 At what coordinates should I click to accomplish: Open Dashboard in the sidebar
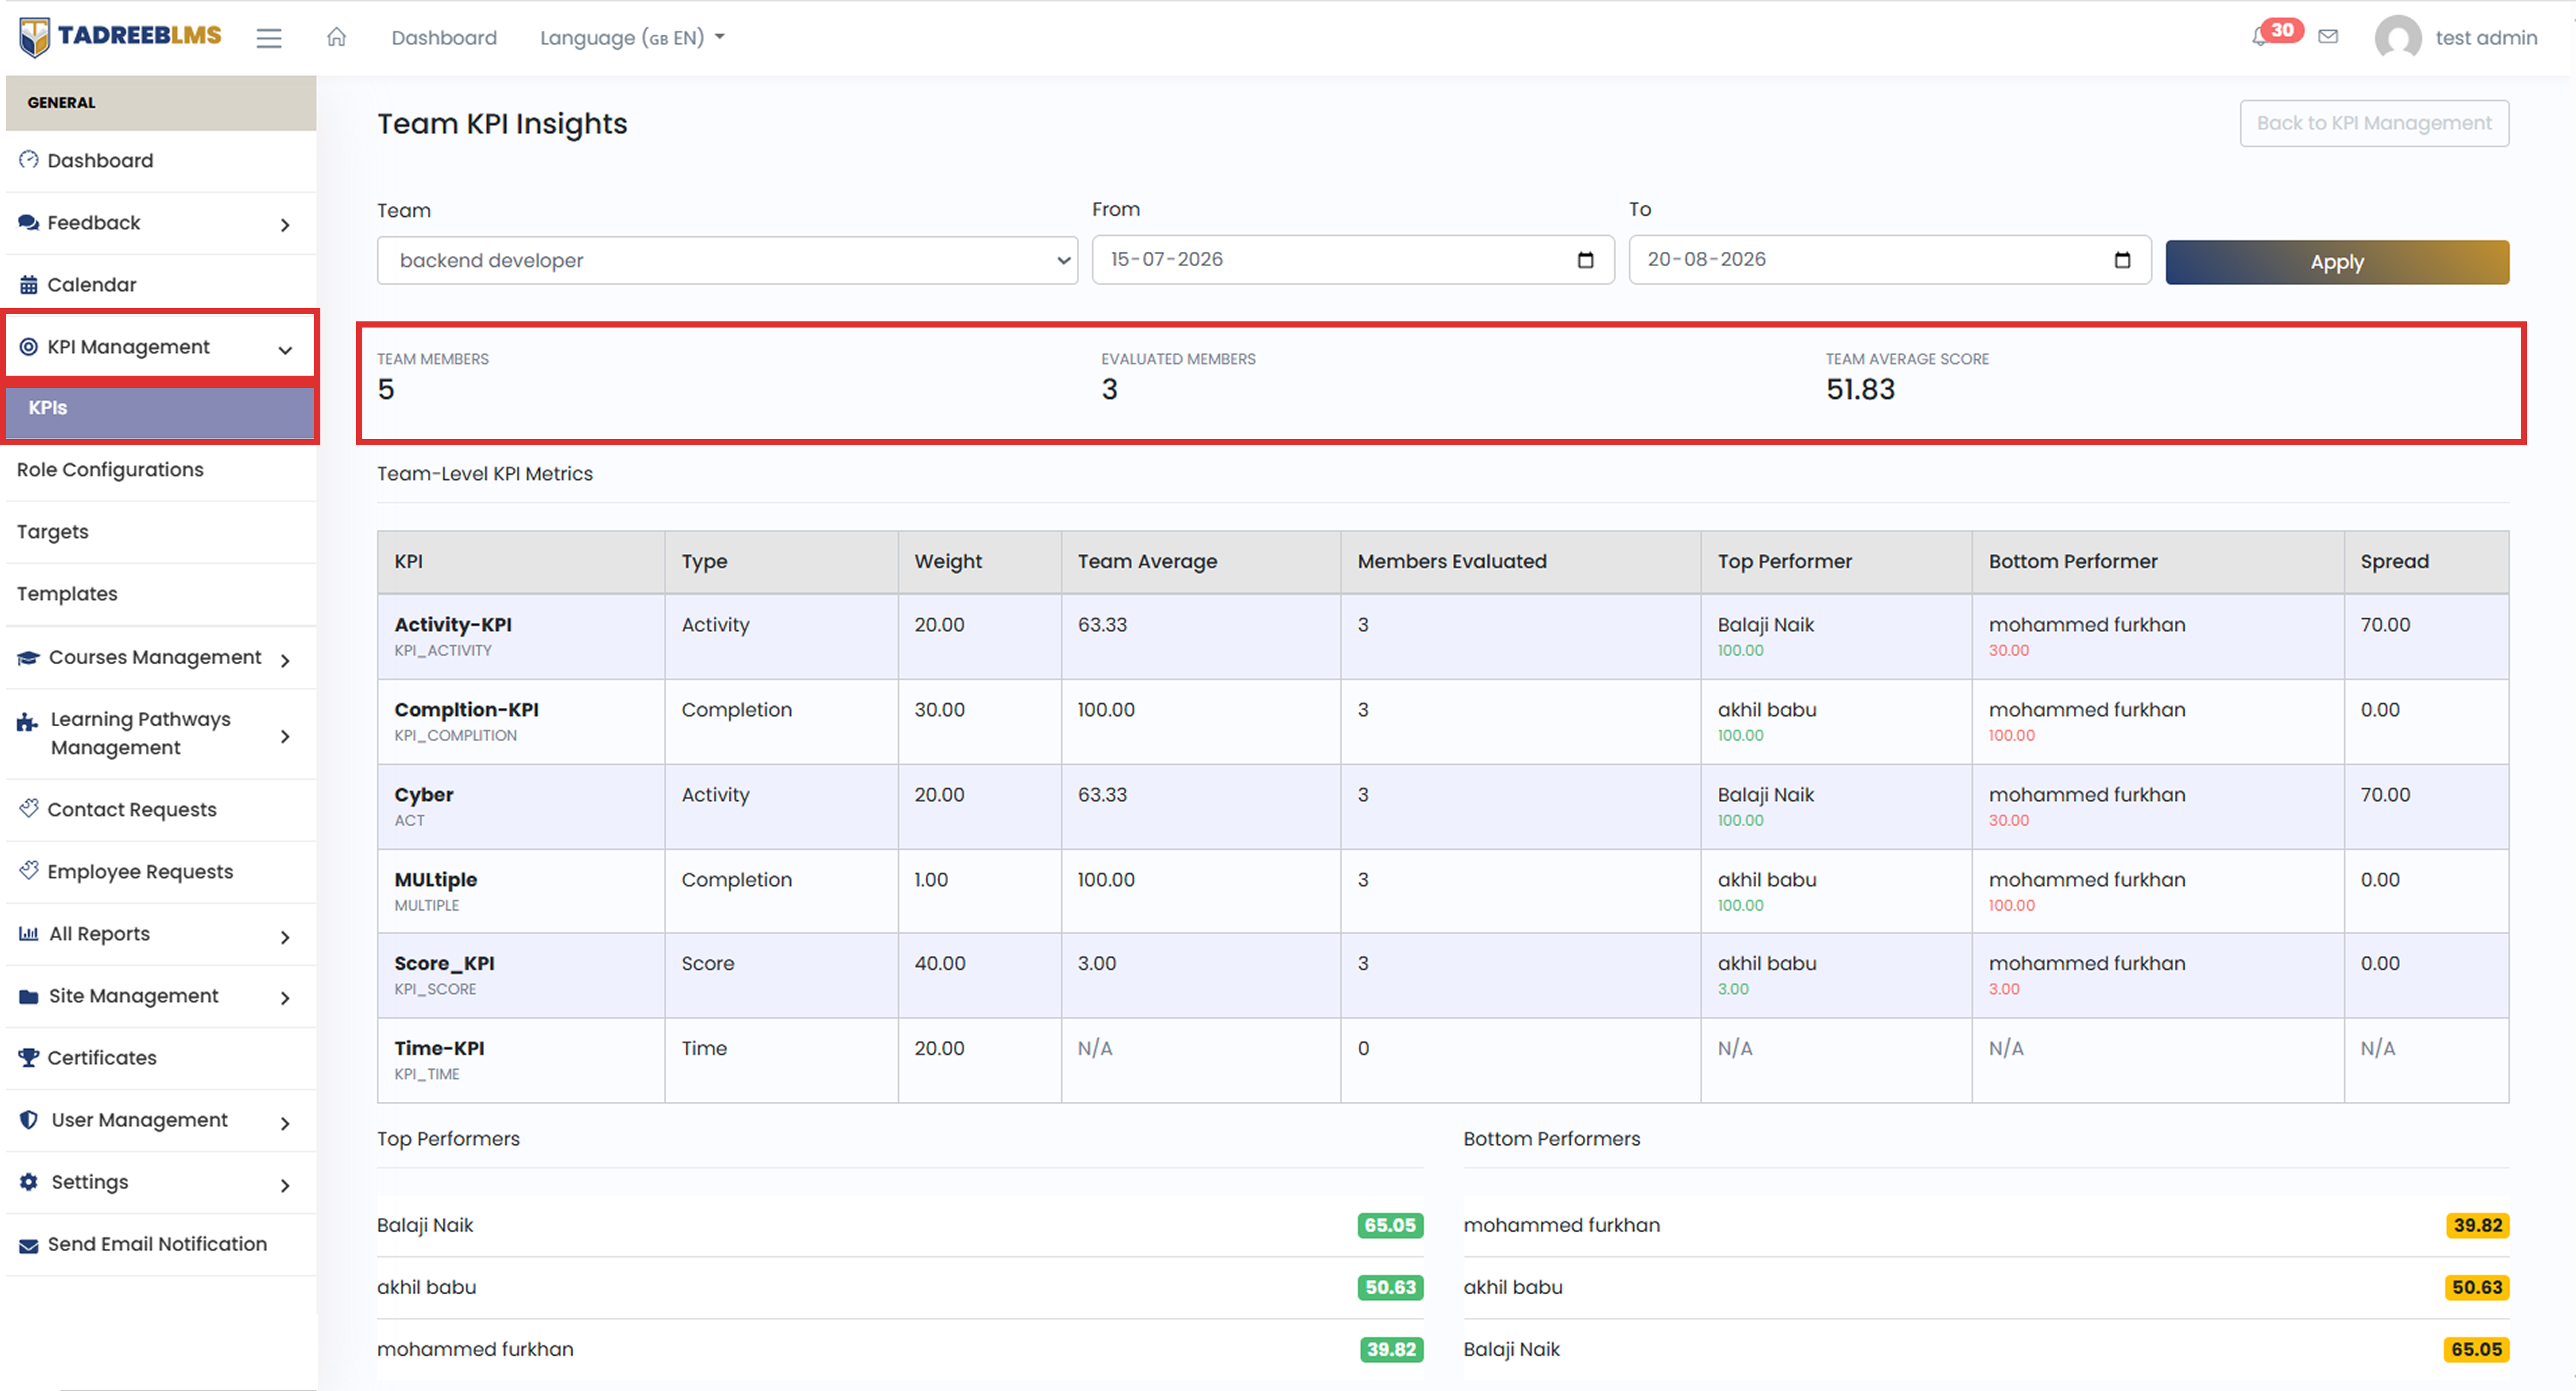100,160
